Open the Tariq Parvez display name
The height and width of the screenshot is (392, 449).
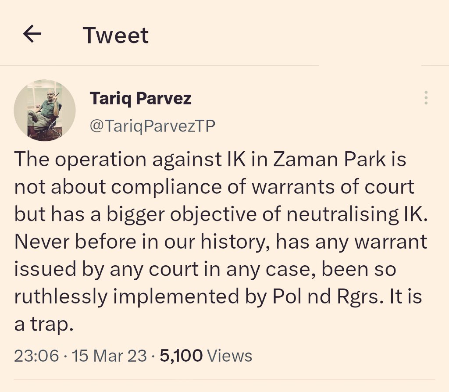point(140,98)
